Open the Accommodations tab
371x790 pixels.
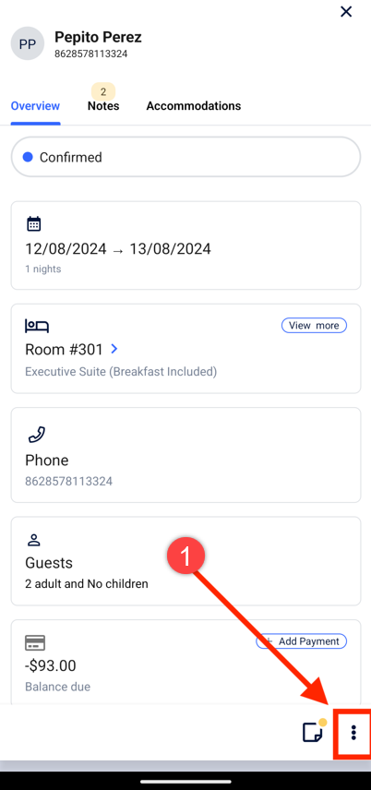194,106
